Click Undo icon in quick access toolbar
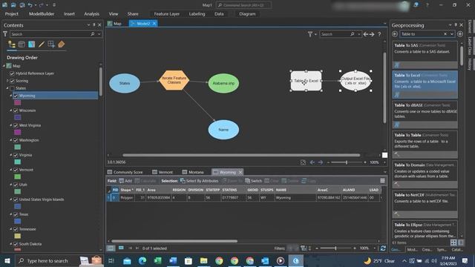 point(30,5)
